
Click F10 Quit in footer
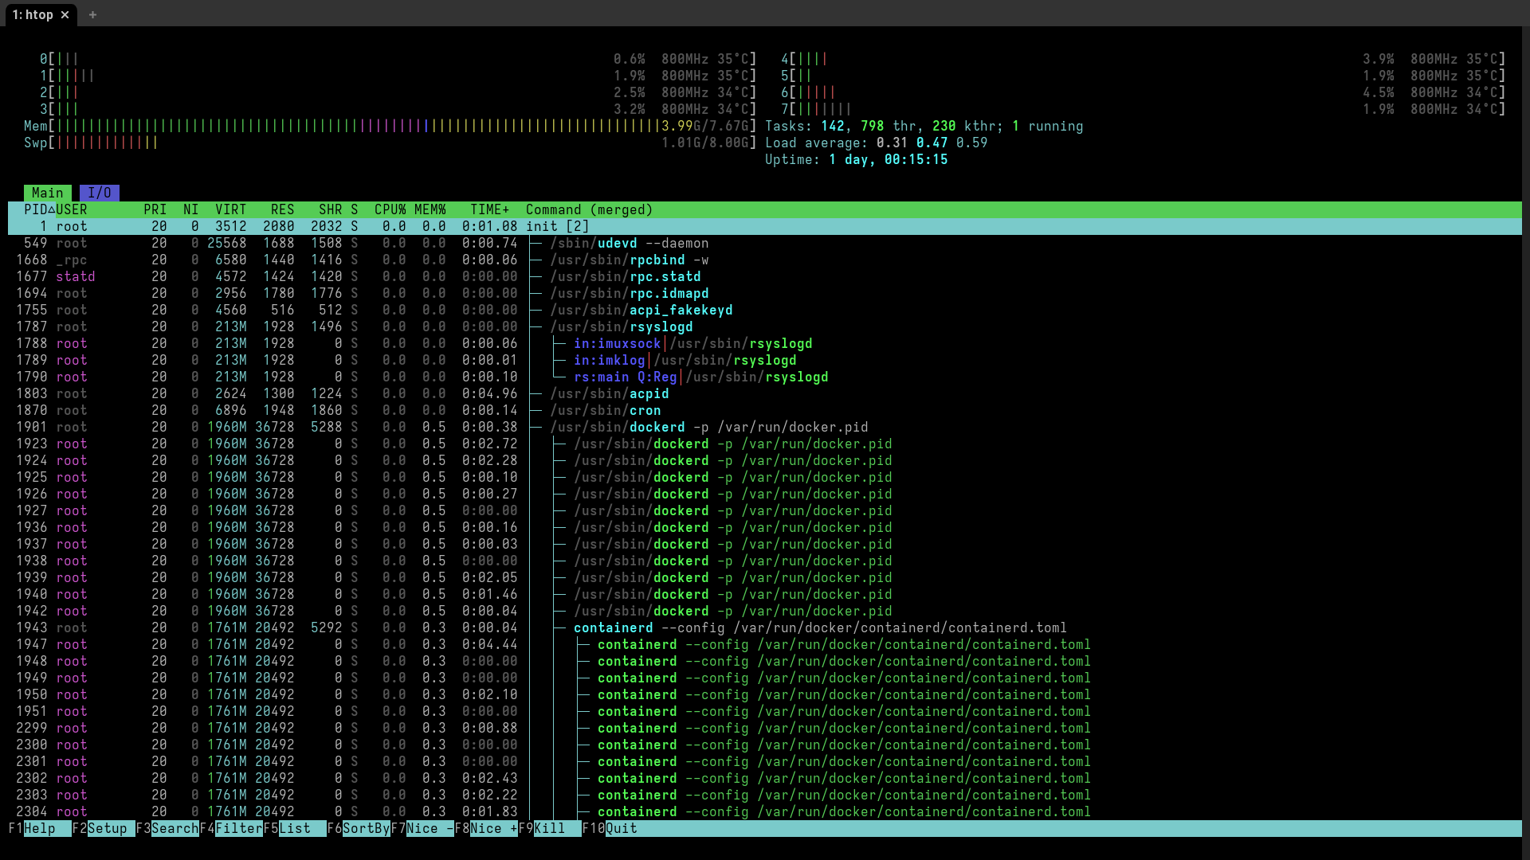(621, 828)
